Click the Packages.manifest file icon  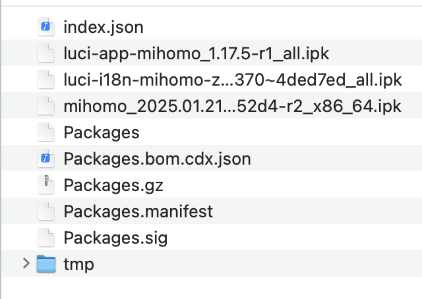[x=45, y=211]
